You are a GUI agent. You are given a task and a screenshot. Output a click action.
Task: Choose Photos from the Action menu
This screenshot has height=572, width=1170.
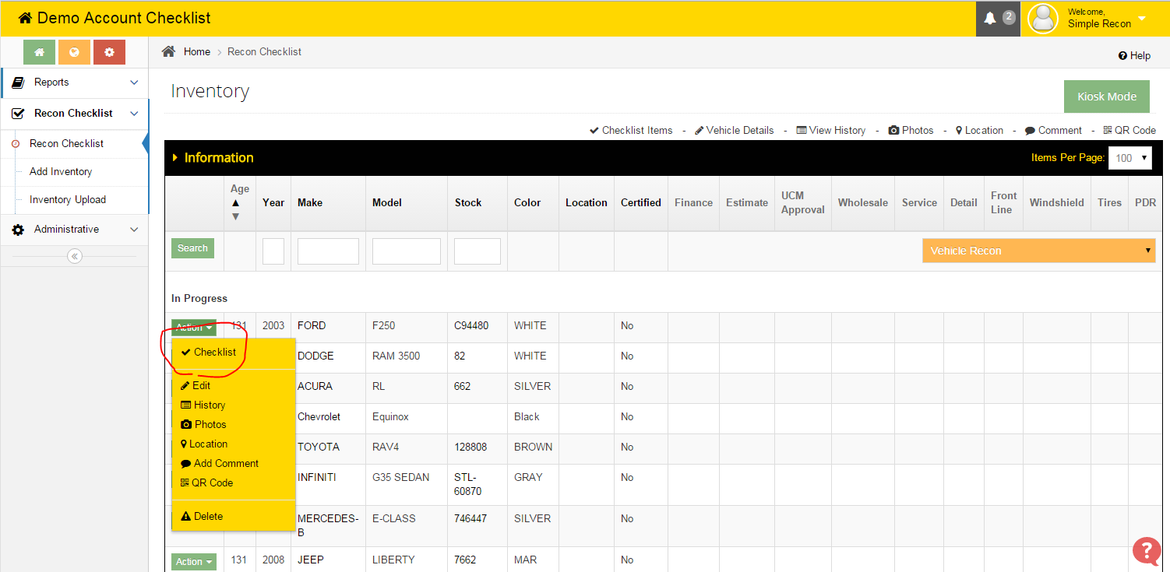203,424
